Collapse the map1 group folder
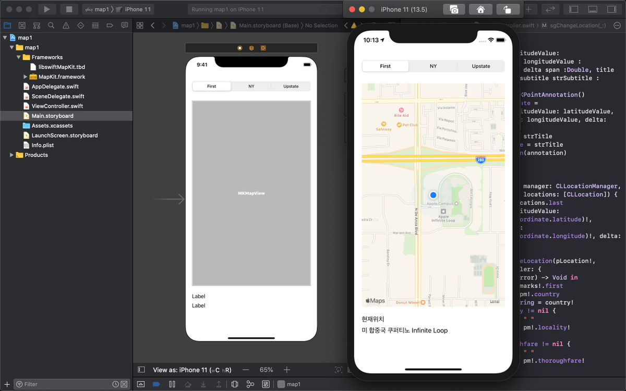Image resolution: width=626 pixels, height=391 pixels. (x=12, y=47)
